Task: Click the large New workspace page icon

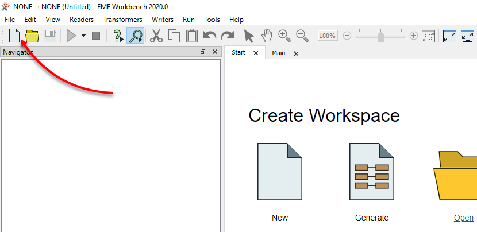Action: point(279,172)
